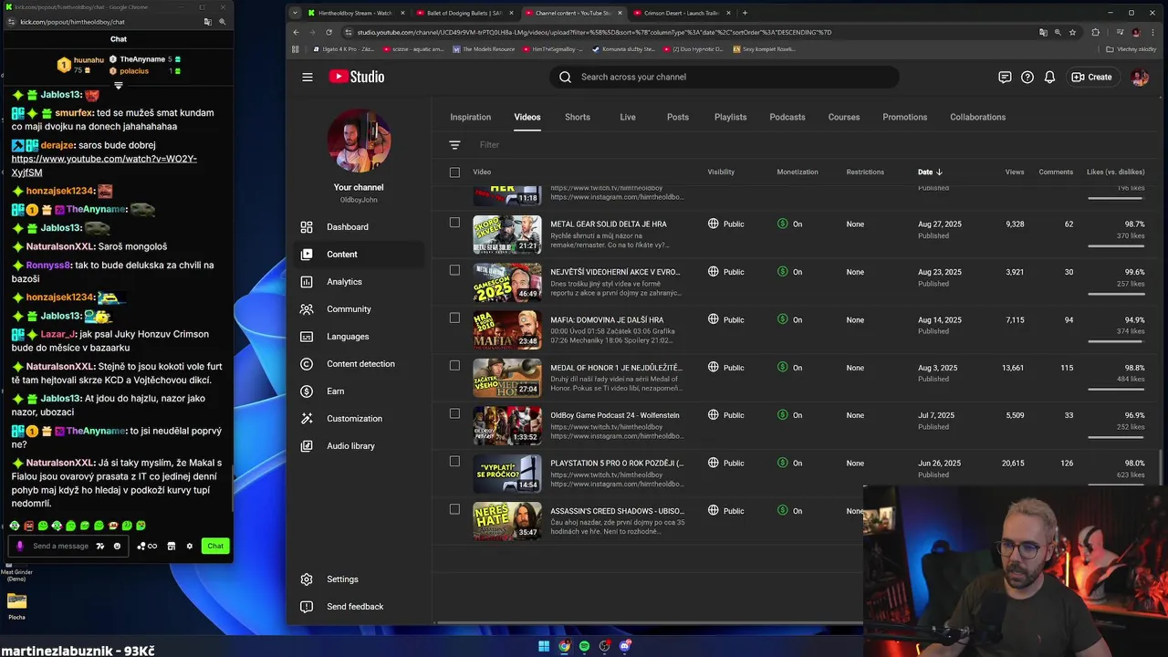Bookmark this page with the star icon

[x=1072, y=32]
